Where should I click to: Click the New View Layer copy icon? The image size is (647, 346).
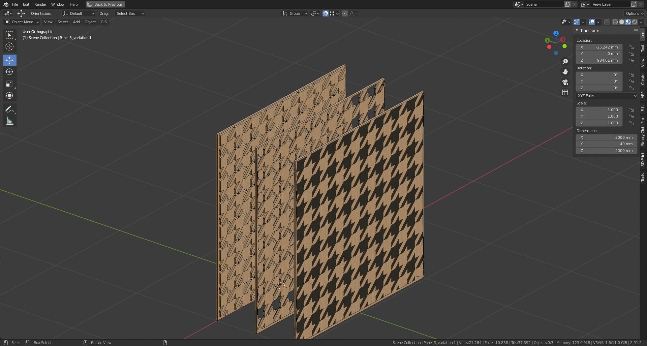(x=634, y=4)
